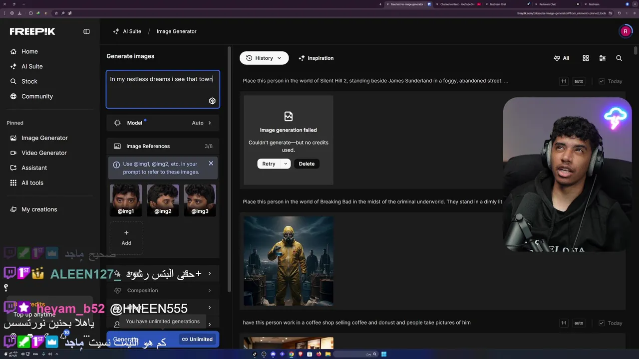Viewport: 639px width, 359px height.
Task: Open the user profile avatar
Action: (626, 31)
